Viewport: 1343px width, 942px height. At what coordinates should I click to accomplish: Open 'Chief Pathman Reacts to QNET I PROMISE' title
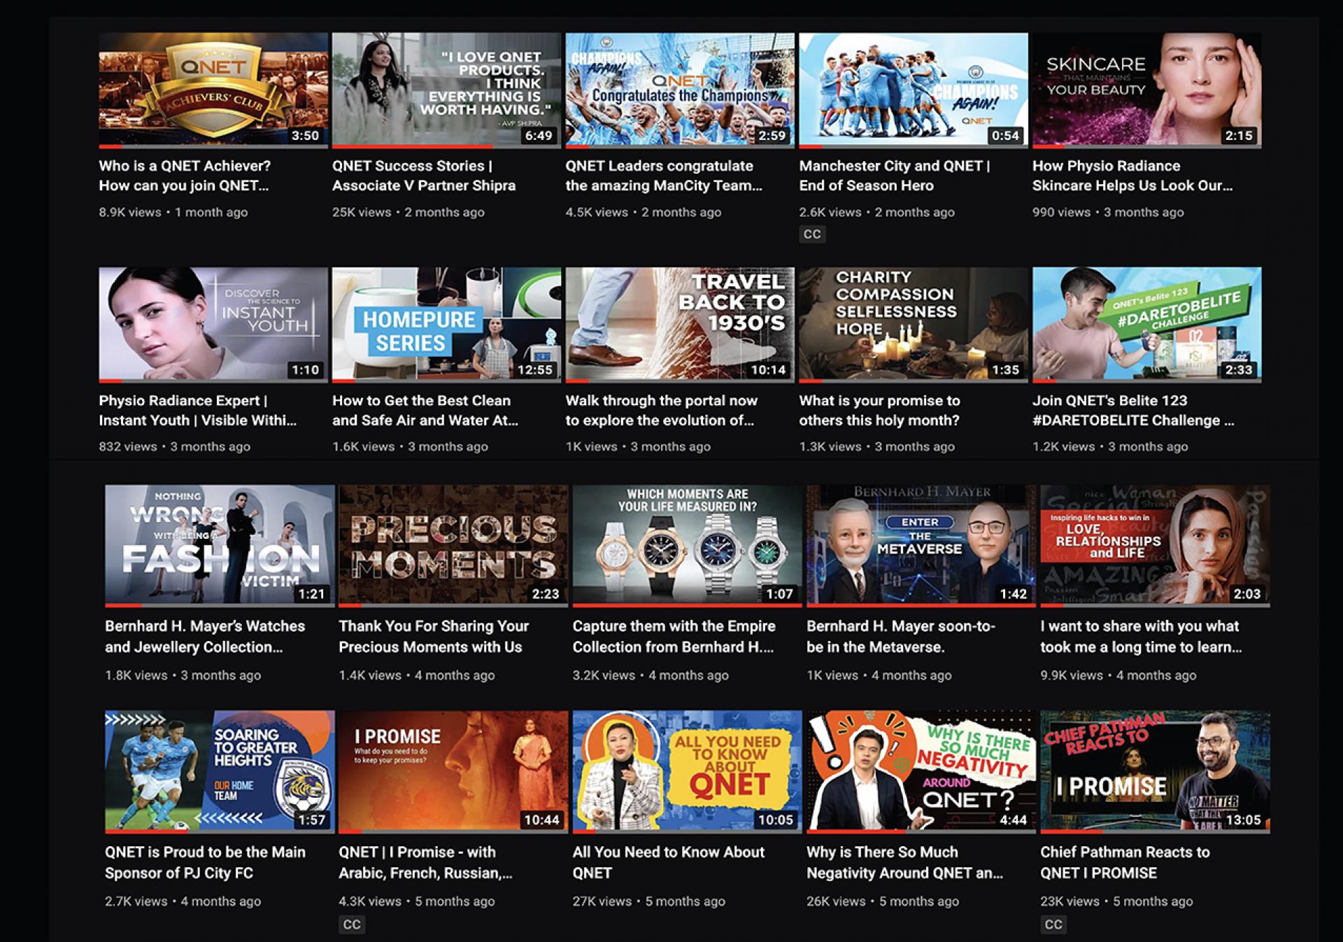pyautogui.click(x=1125, y=862)
